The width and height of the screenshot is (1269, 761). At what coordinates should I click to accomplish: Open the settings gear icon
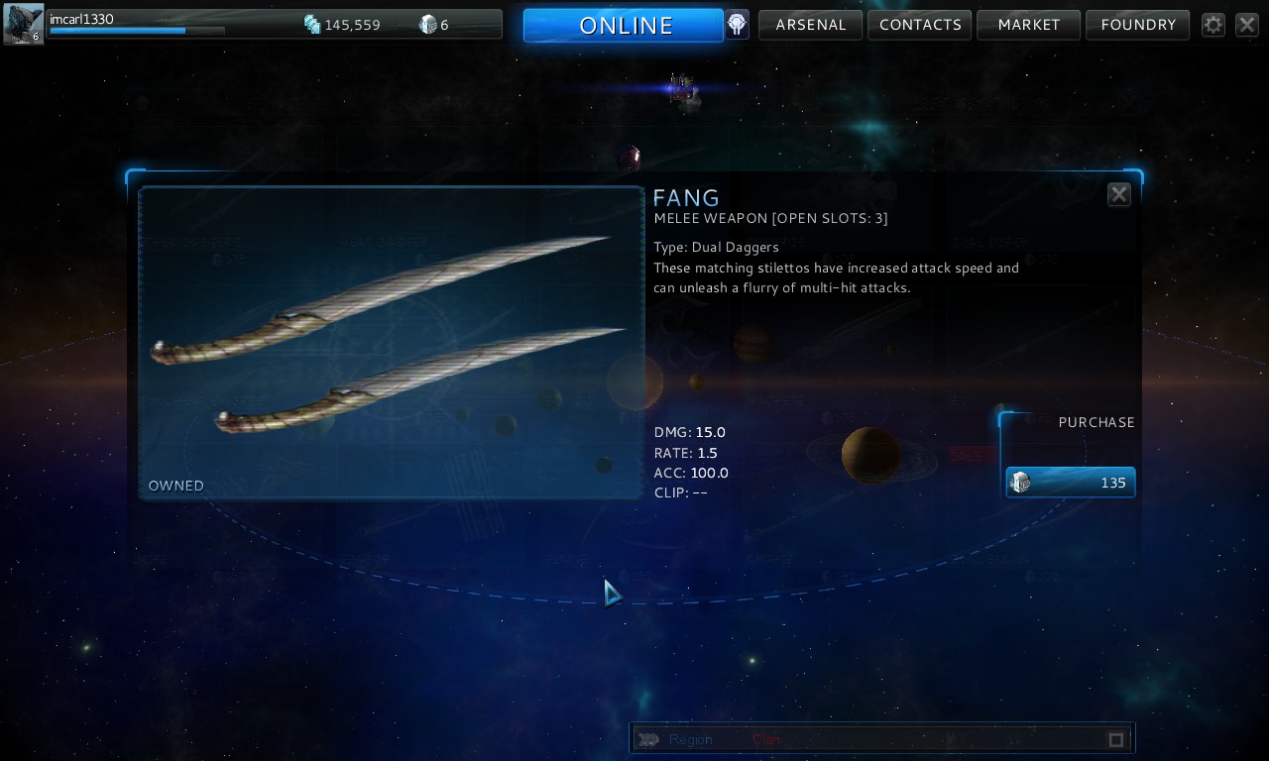pyautogui.click(x=1213, y=25)
